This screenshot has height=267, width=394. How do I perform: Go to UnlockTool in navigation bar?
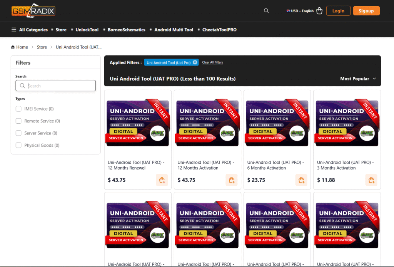click(x=87, y=30)
